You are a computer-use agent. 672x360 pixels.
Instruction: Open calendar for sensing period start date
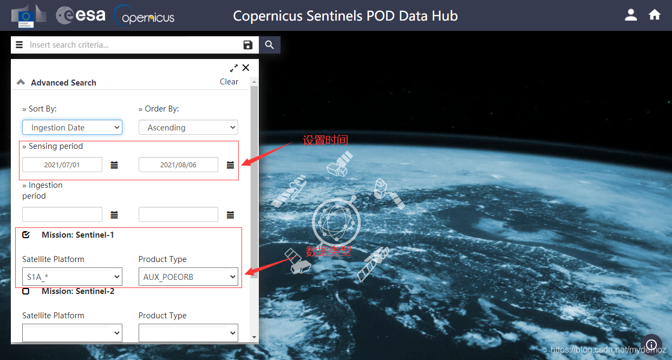pyautogui.click(x=114, y=165)
